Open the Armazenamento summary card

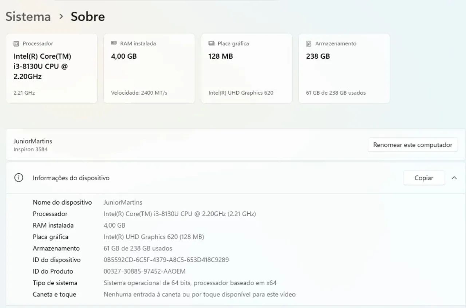344,68
